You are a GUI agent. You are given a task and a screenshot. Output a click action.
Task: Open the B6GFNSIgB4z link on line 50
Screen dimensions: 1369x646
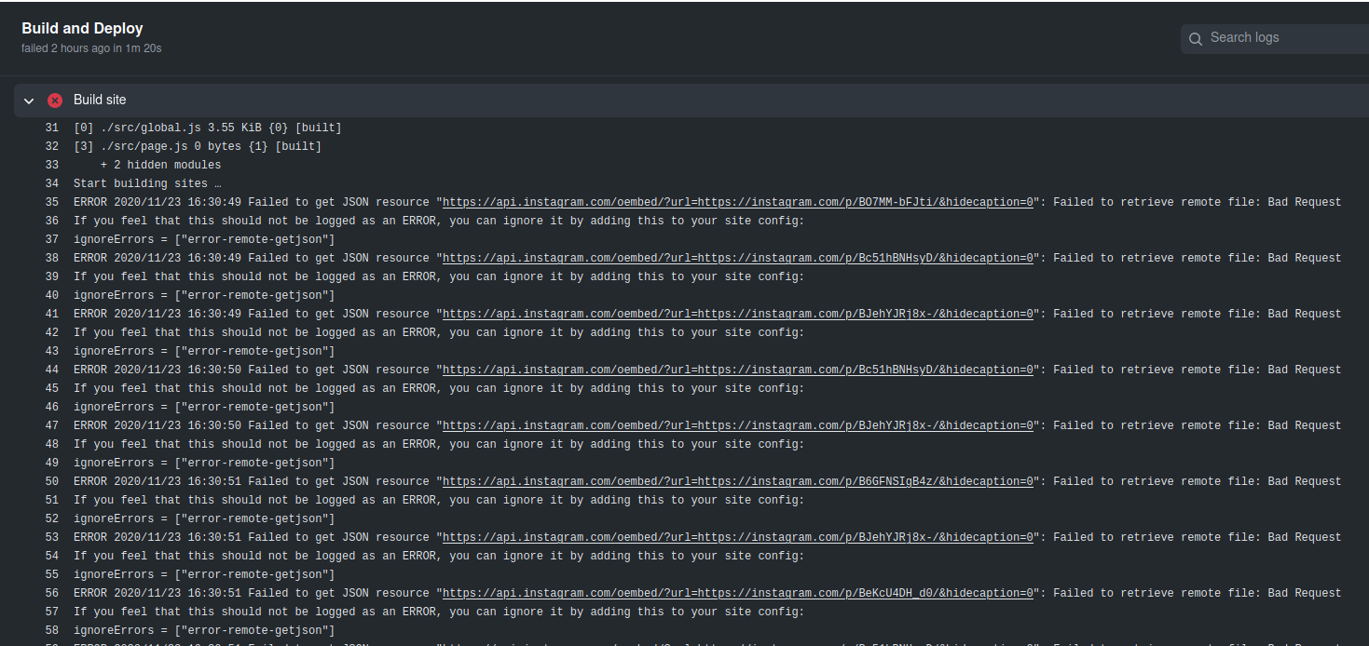coord(737,481)
